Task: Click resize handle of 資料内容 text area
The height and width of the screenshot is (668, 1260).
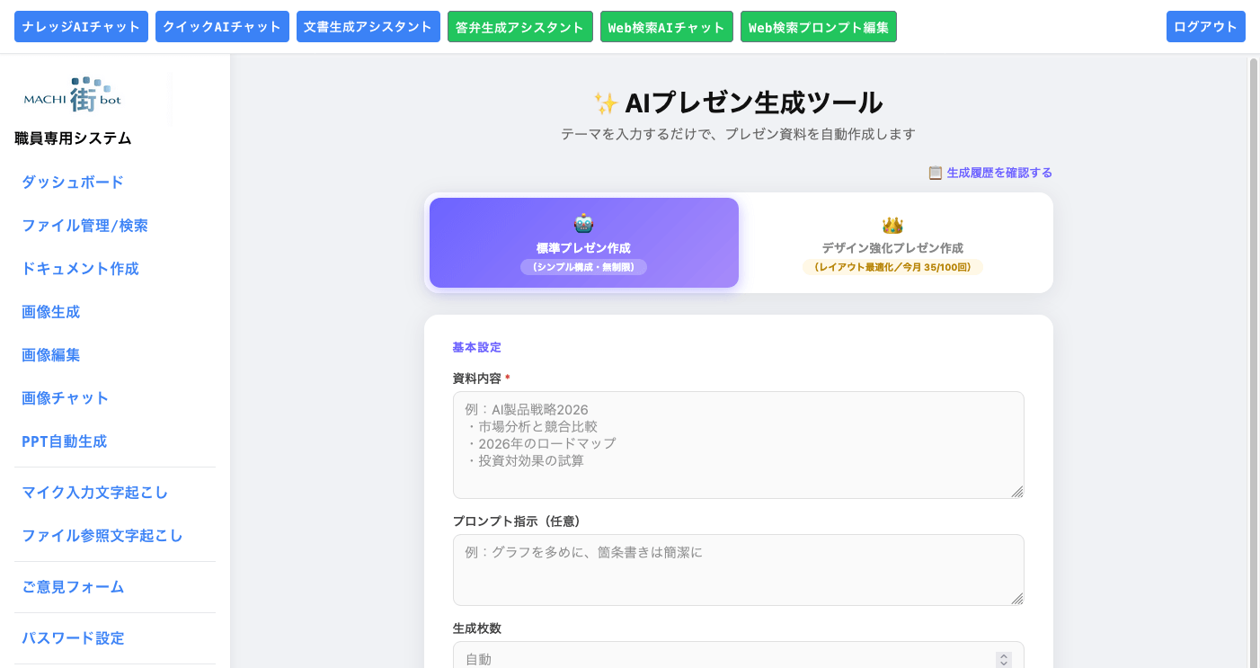Action: pos(1017,492)
